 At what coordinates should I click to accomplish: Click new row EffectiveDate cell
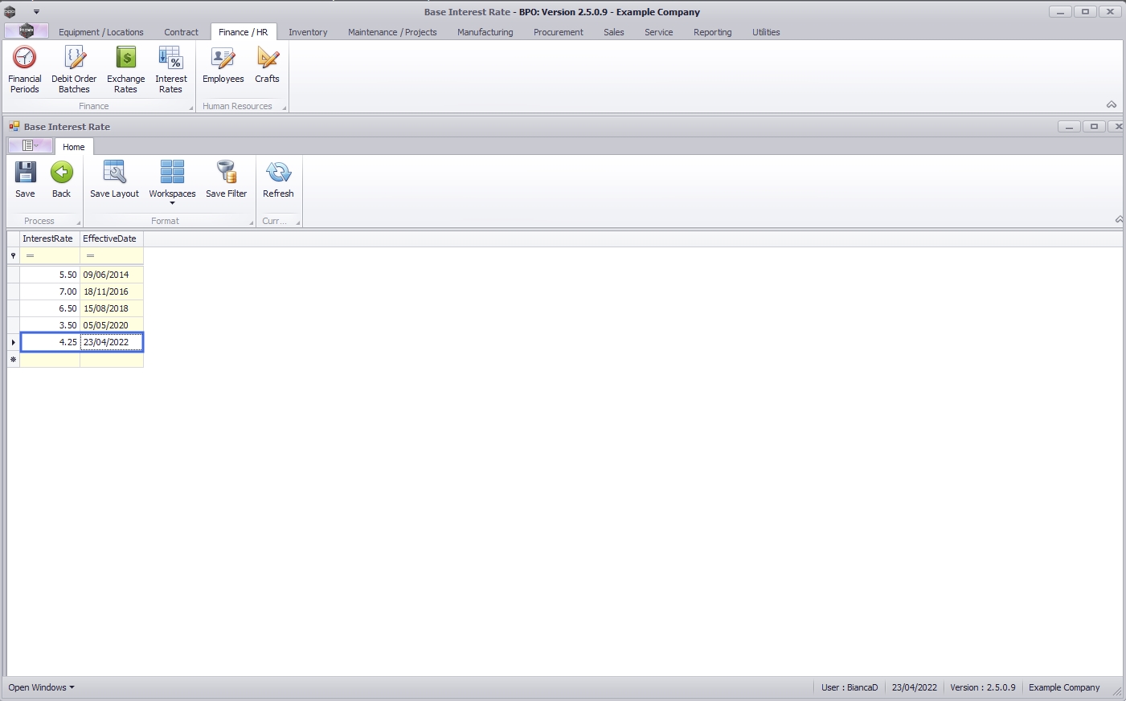[x=112, y=360]
